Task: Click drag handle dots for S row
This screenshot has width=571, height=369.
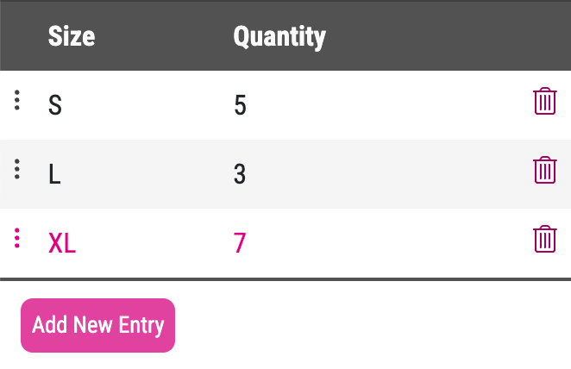Action: point(17,100)
